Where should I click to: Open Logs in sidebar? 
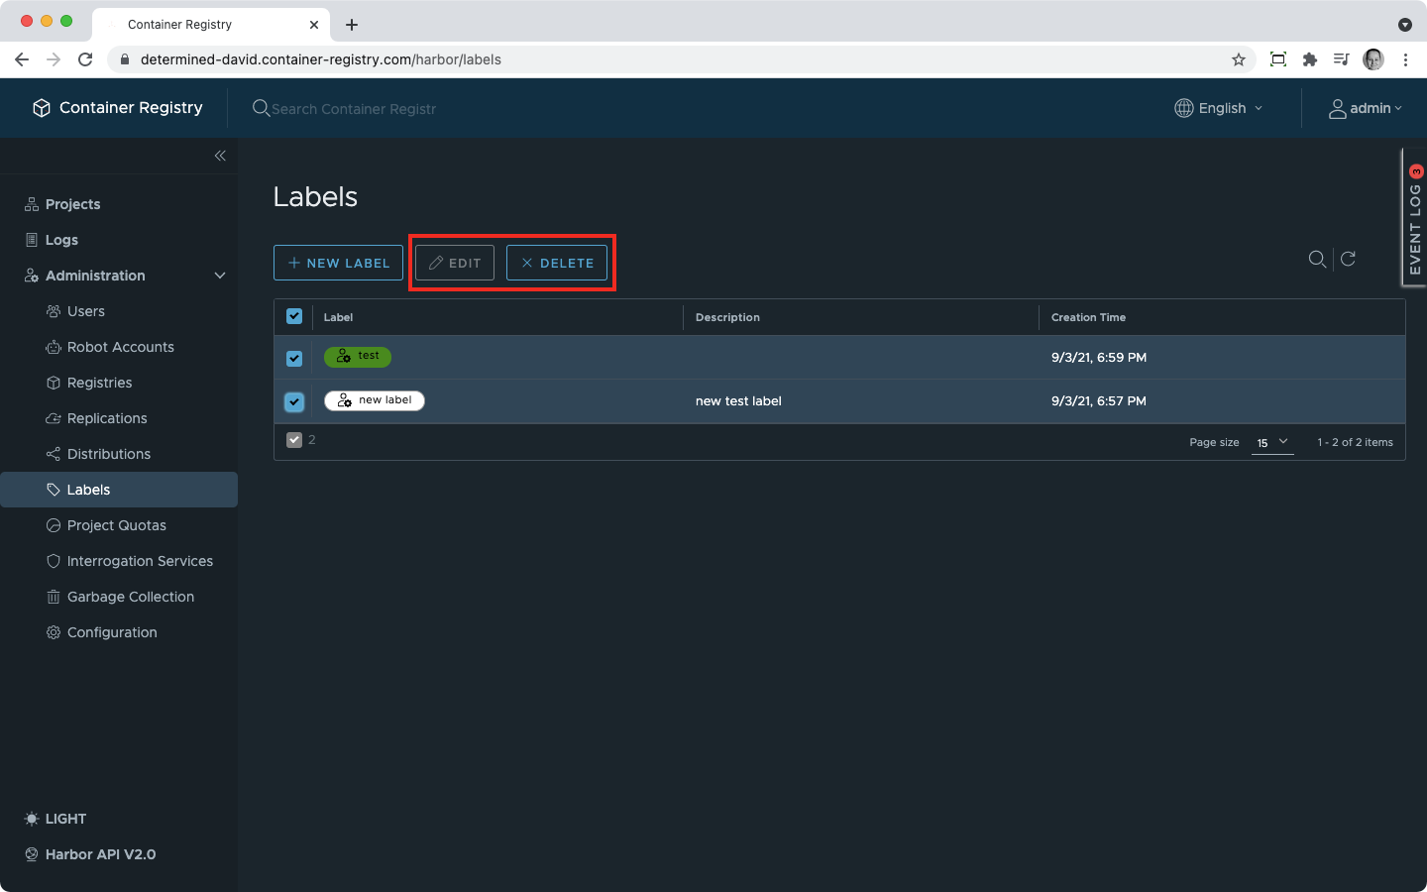point(61,240)
